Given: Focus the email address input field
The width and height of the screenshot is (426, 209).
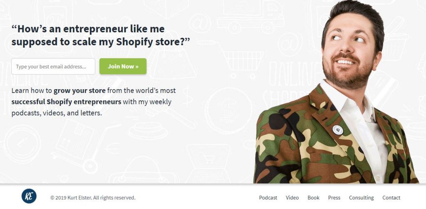Looking at the screenshot, I should point(53,66).
